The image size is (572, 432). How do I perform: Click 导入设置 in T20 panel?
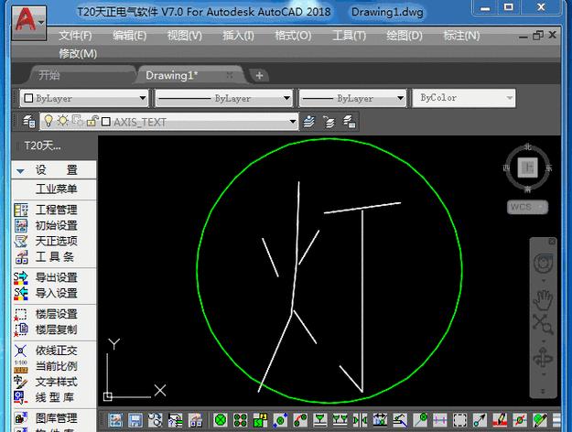(56, 293)
